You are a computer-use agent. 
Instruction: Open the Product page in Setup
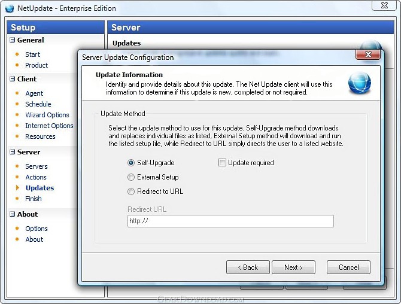37,65
